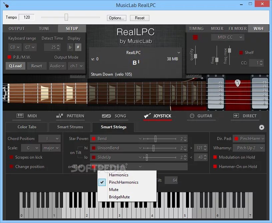Open the Whammy Pitch Up 2 dropdown
Screen dimensions: 272x223
click(x=249, y=148)
